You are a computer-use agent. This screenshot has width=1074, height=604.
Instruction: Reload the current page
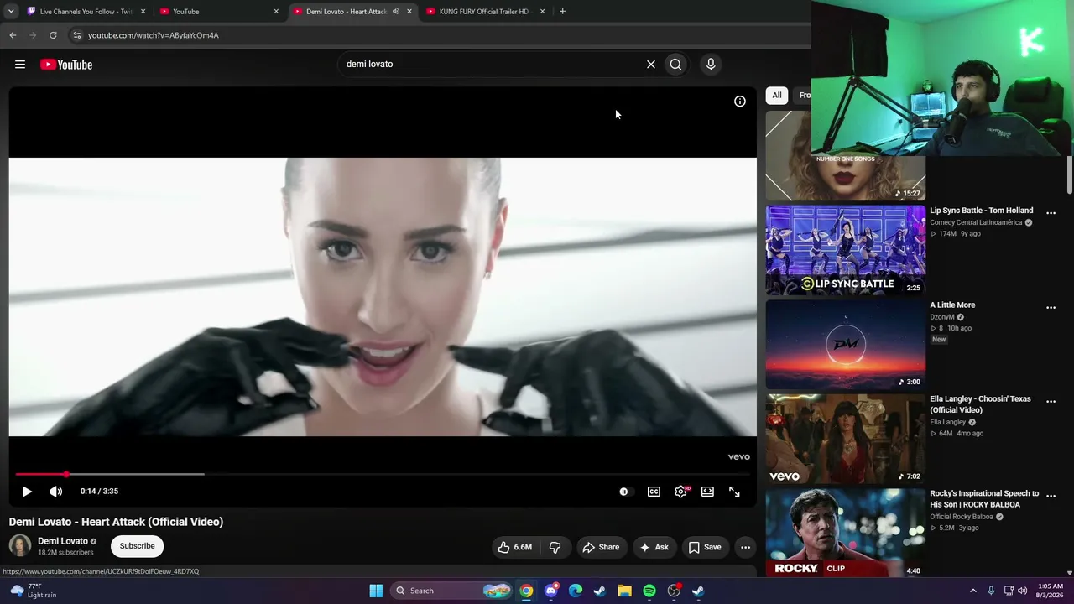(x=53, y=35)
